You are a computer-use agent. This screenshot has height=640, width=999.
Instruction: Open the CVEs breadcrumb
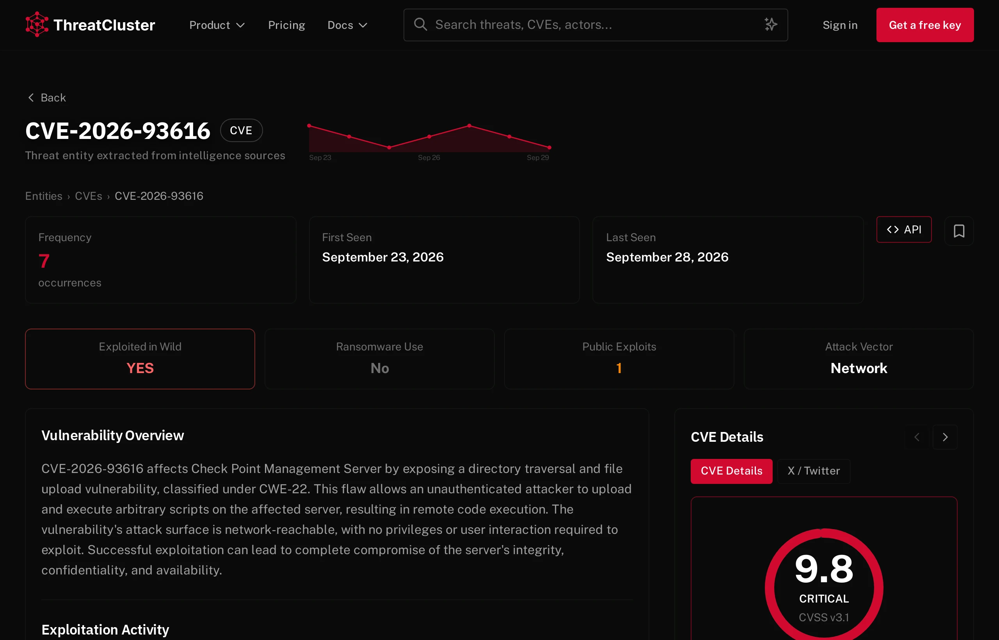(88, 196)
